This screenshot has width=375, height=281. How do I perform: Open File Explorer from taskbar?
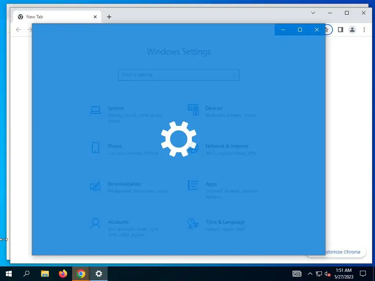tap(45, 274)
